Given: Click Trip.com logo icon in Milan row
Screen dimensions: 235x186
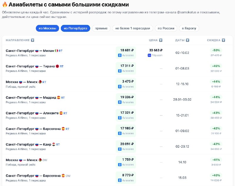Looking at the screenshot, I should (x=149, y=55).
